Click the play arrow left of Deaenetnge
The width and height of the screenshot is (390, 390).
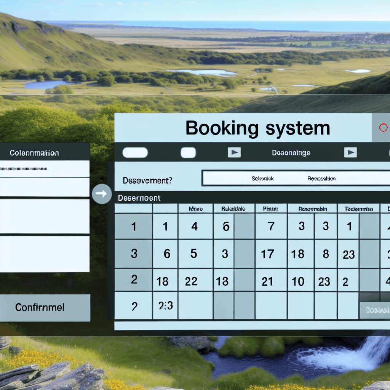click(x=234, y=152)
